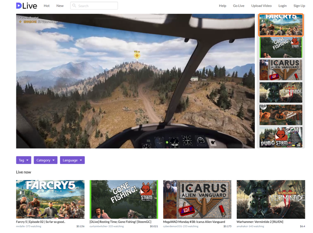Click the main featured video player
Screen dimensions: 313x233
(x=135, y=81)
